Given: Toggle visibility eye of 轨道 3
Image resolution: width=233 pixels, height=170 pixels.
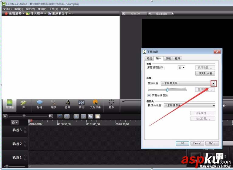Looking at the screenshot, I should click(x=25, y=128).
